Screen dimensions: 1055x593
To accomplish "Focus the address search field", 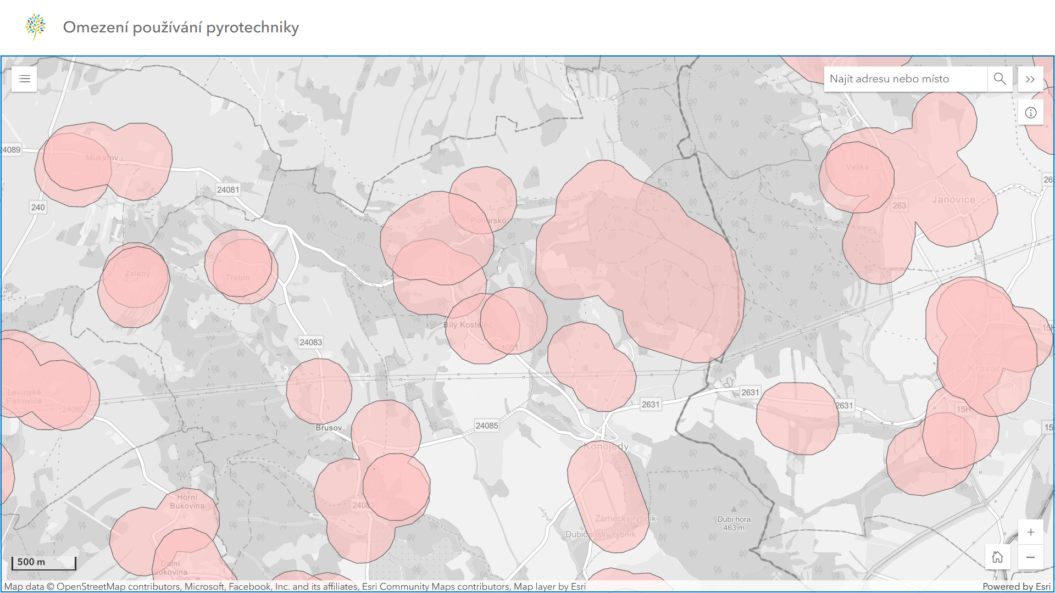I will point(906,79).
